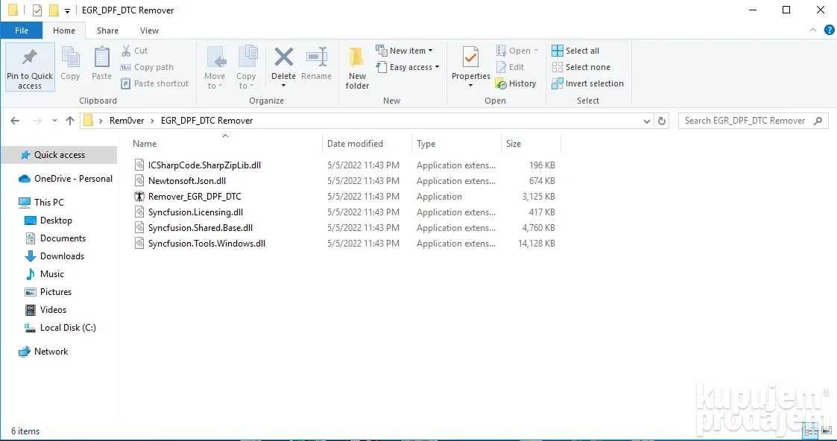837x441 pixels.
Task: Open Downloads in the navigation pane
Action: (x=62, y=256)
